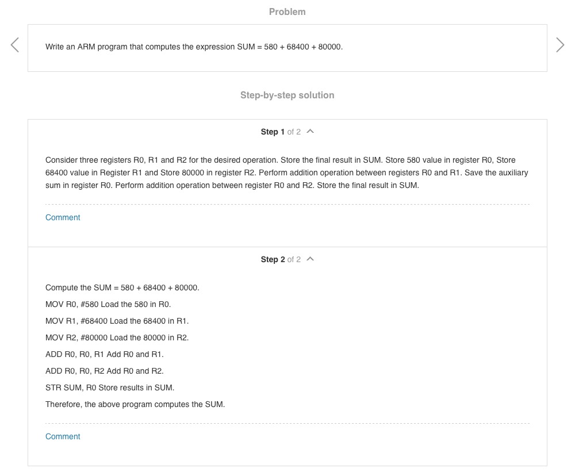Open Comment link under Step 2
Image resolution: width=575 pixels, height=472 pixels.
coord(63,436)
